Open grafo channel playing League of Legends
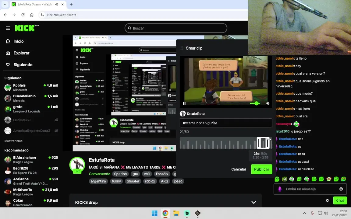Screen dimensions: 351x219 click(x=31, y=109)
